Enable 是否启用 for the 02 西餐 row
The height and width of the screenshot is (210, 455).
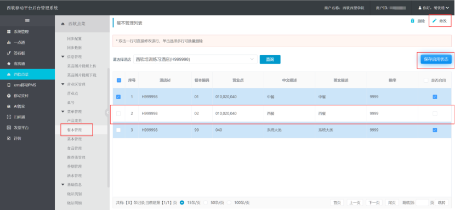point(435,113)
